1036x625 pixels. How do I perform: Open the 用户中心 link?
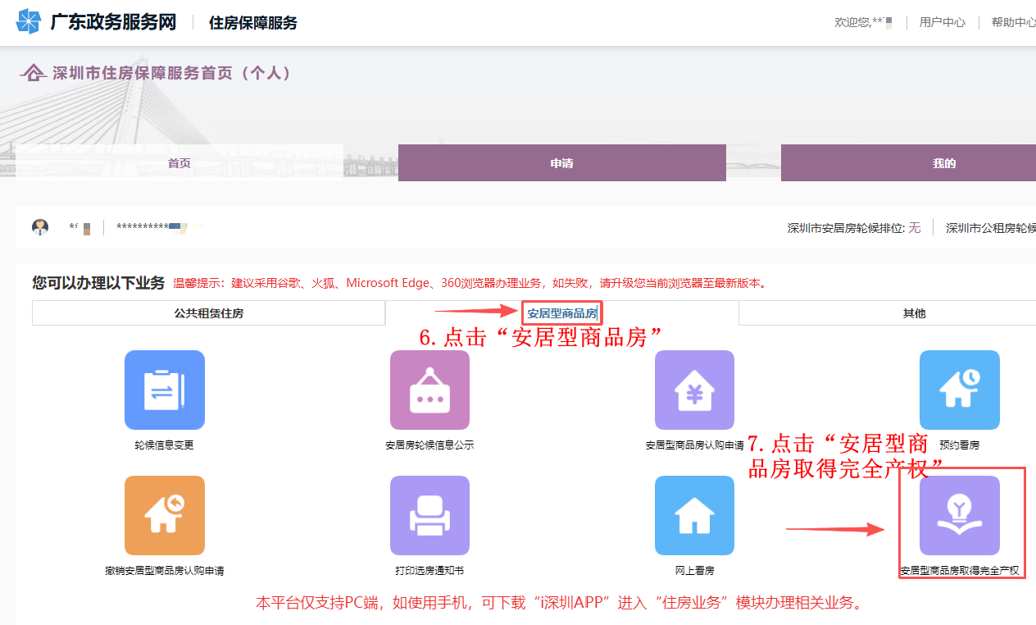click(x=942, y=23)
